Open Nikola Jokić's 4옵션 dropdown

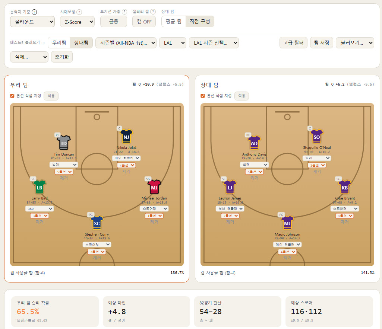[126, 165]
